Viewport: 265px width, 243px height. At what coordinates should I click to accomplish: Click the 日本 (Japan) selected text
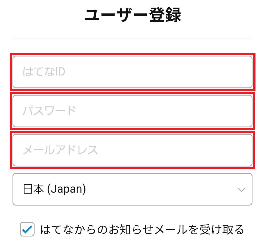(x=54, y=190)
